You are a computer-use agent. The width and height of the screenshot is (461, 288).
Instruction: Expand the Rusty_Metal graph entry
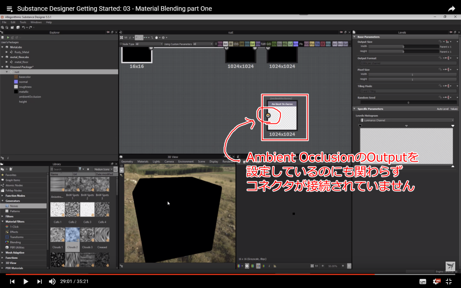tap(7, 52)
